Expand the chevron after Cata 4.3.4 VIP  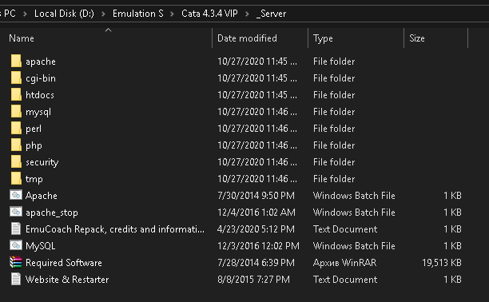(247, 14)
